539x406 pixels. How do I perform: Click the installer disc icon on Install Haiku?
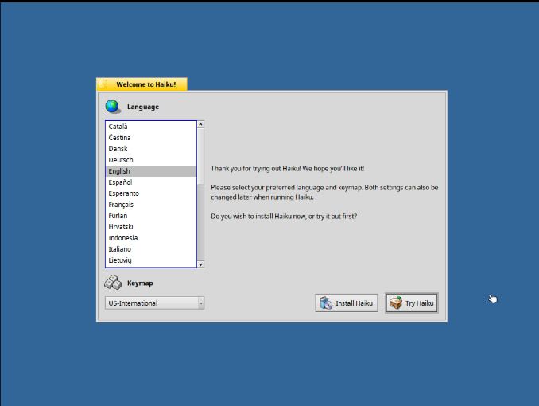[326, 303]
